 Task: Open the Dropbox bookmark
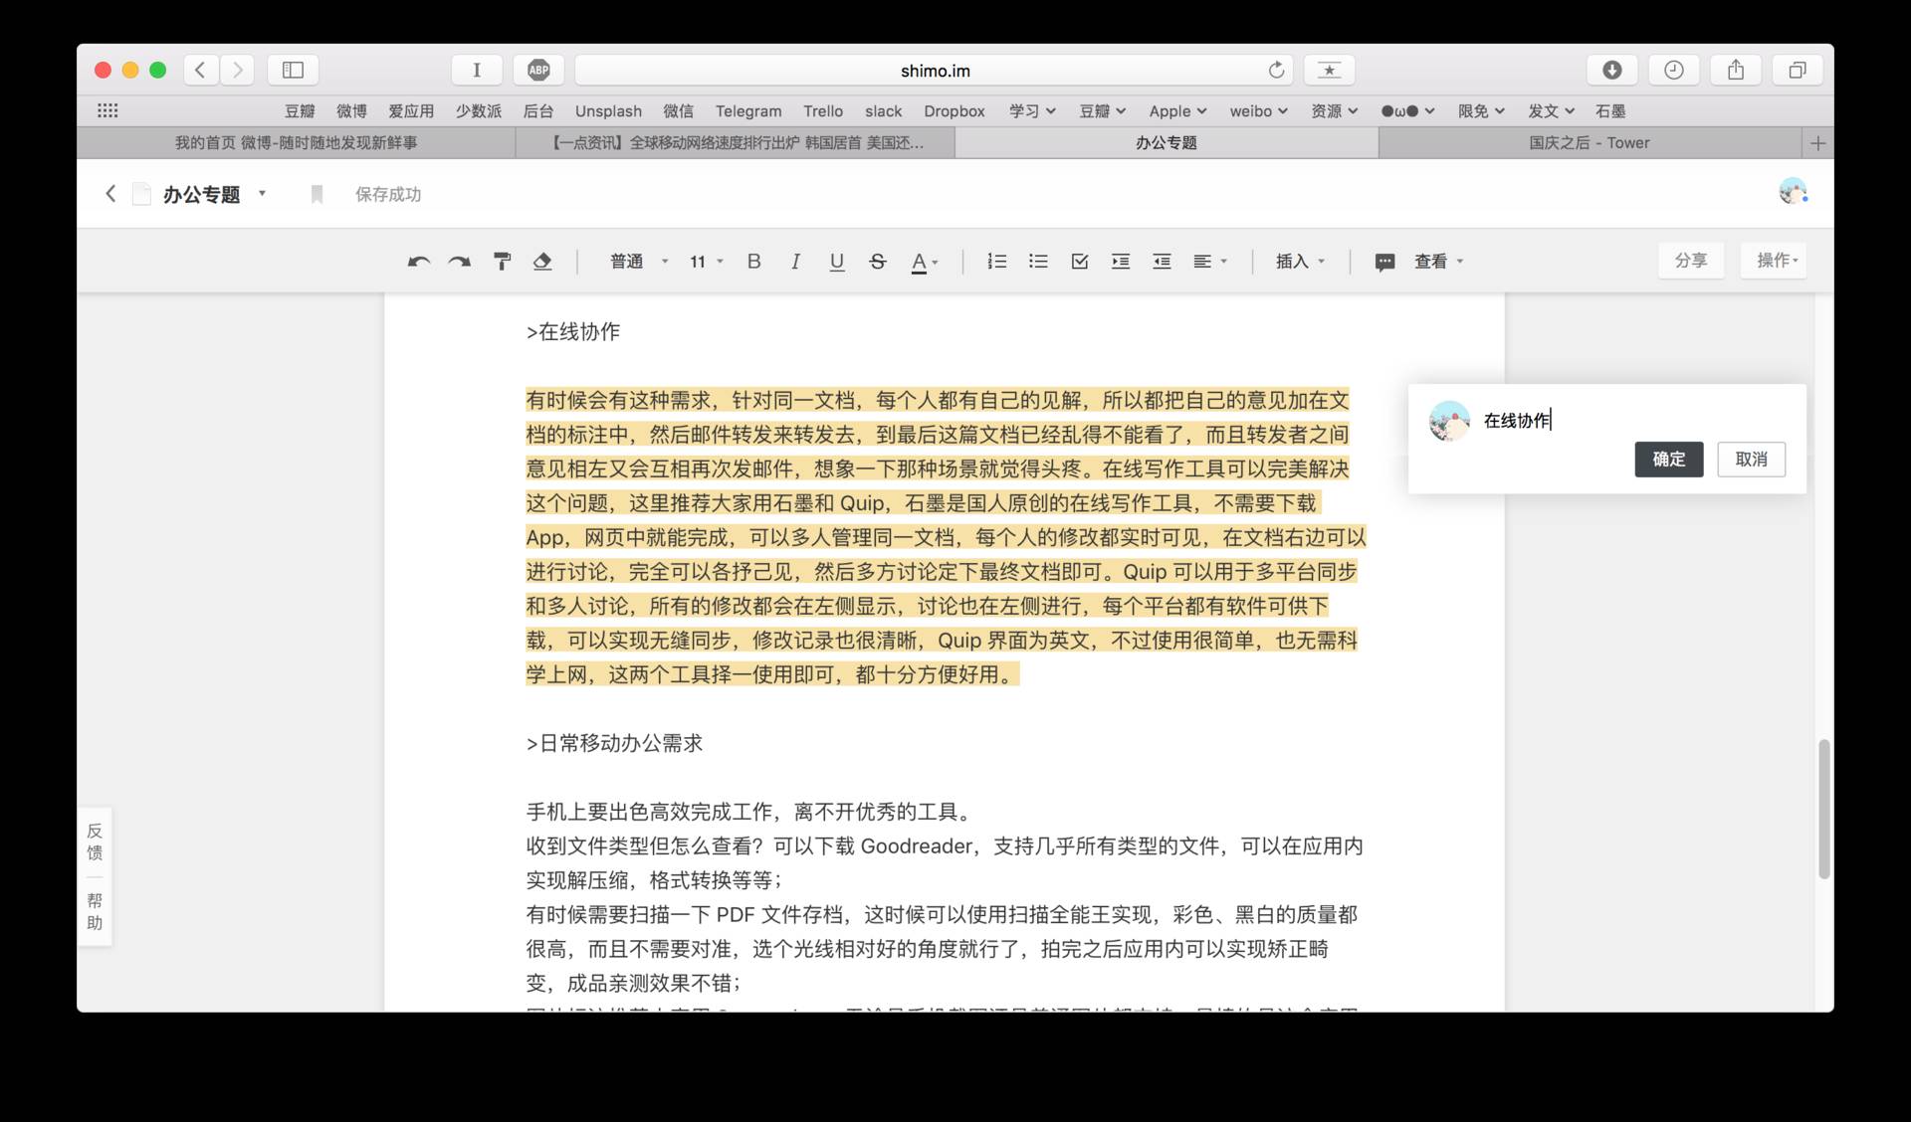[x=954, y=111]
